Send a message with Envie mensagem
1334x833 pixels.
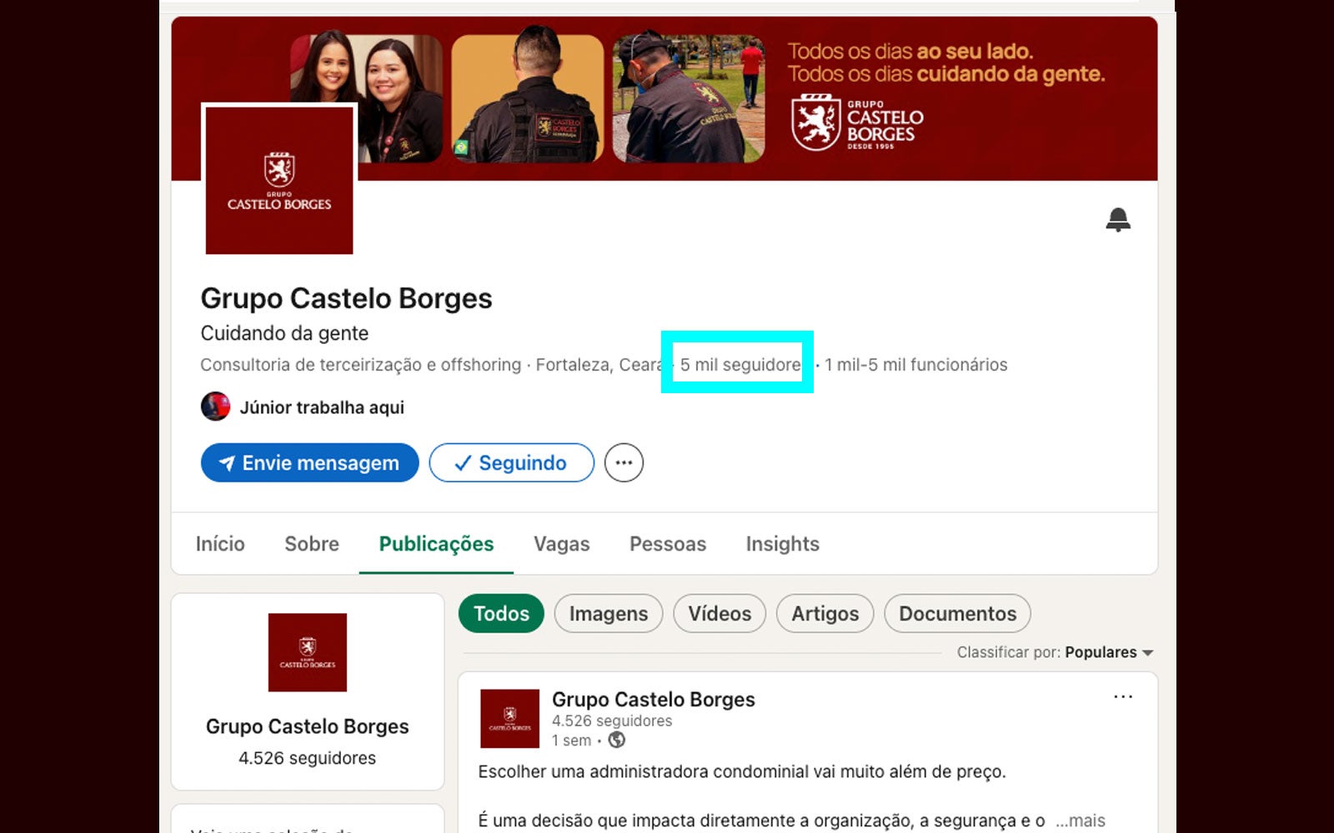point(309,462)
